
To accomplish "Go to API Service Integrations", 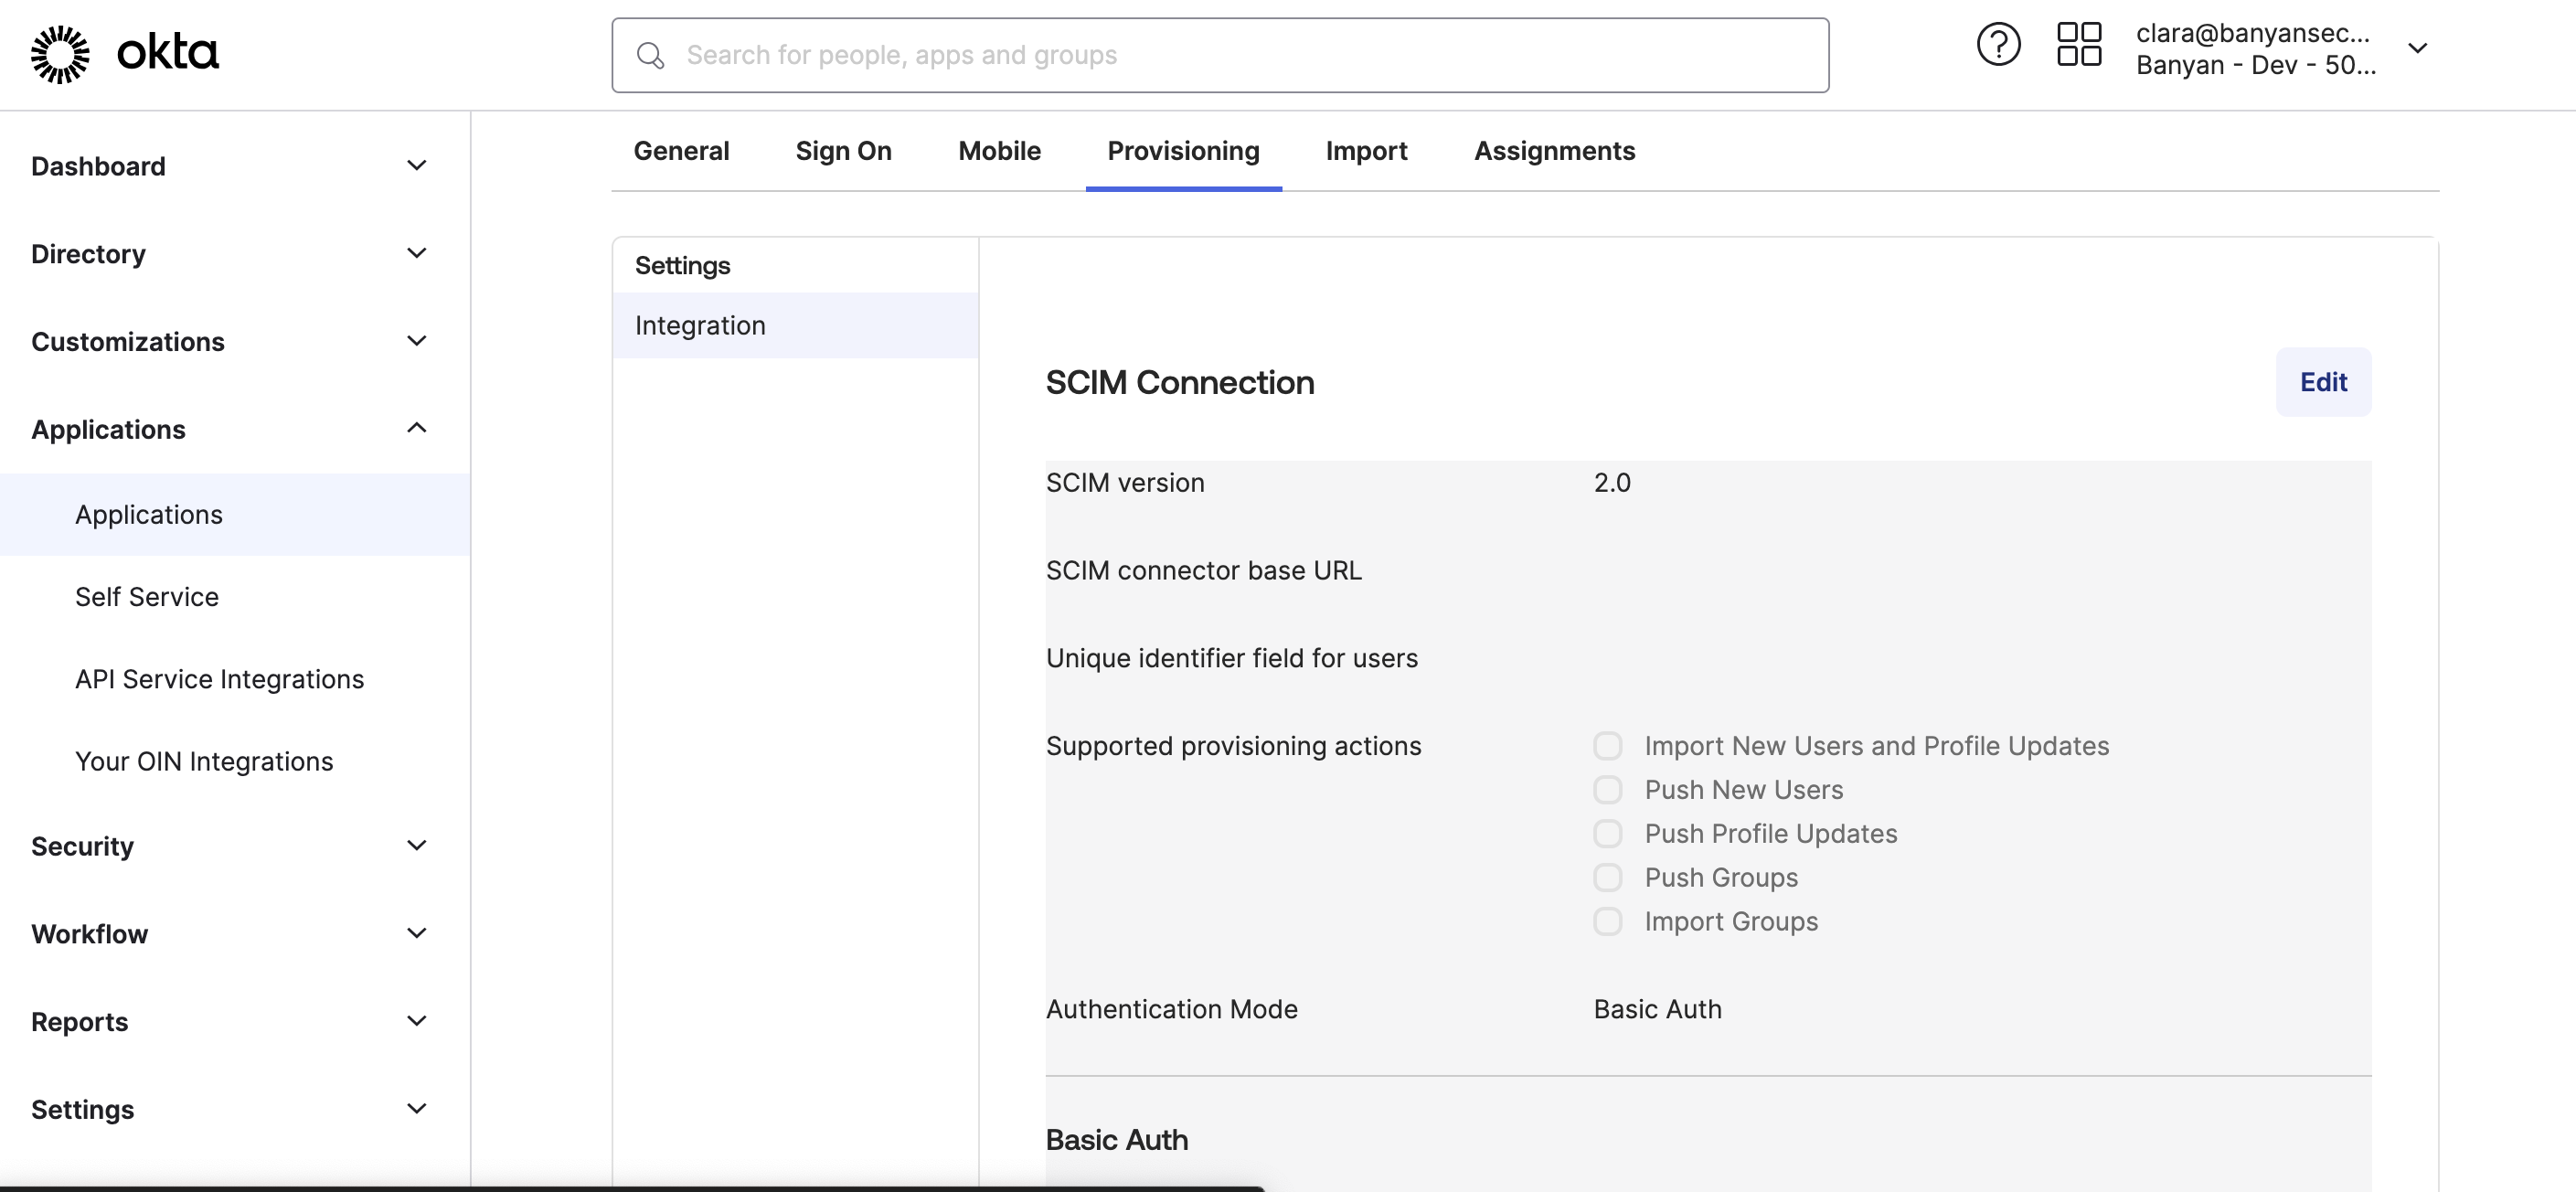I will 219,679.
